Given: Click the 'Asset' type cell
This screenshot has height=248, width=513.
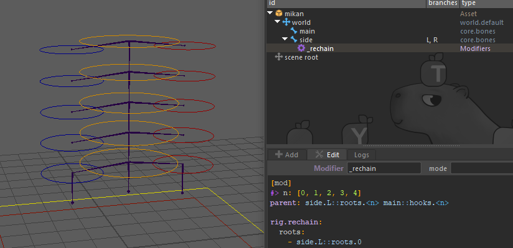Looking at the screenshot, I should [468, 14].
